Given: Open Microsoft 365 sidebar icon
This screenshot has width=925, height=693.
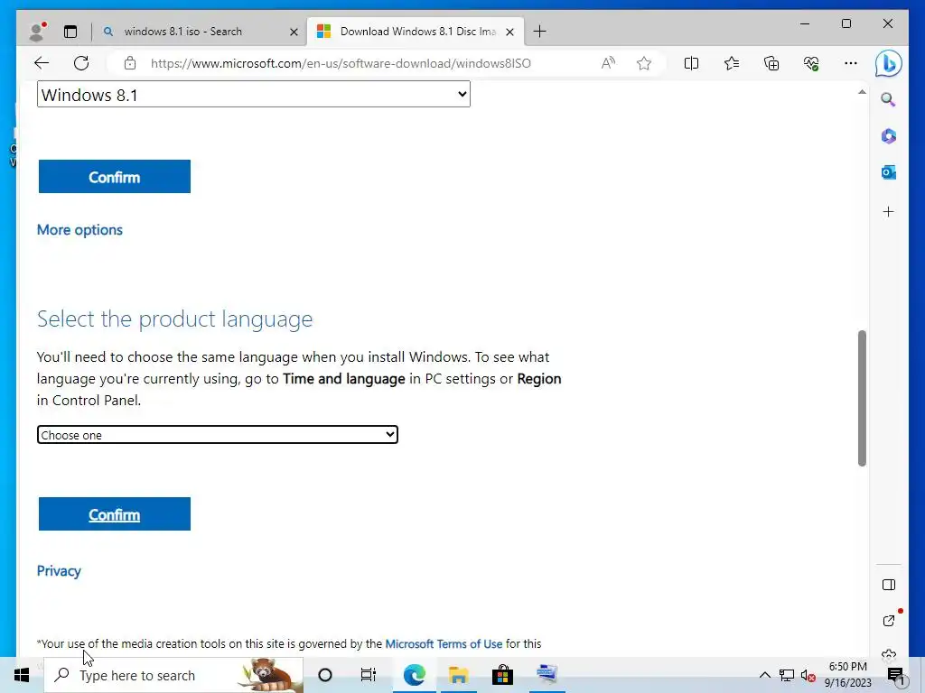Looking at the screenshot, I should click(x=889, y=136).
